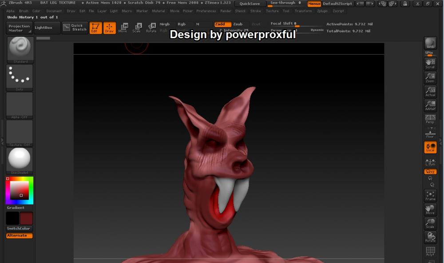
Task: Click the Actual size icon
Action: click(430, 91)
